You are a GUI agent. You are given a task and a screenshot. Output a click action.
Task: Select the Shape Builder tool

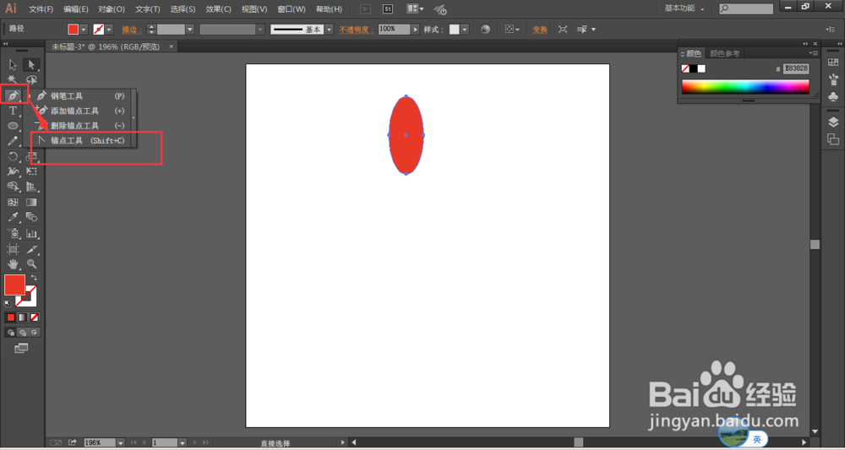(13, 187)
